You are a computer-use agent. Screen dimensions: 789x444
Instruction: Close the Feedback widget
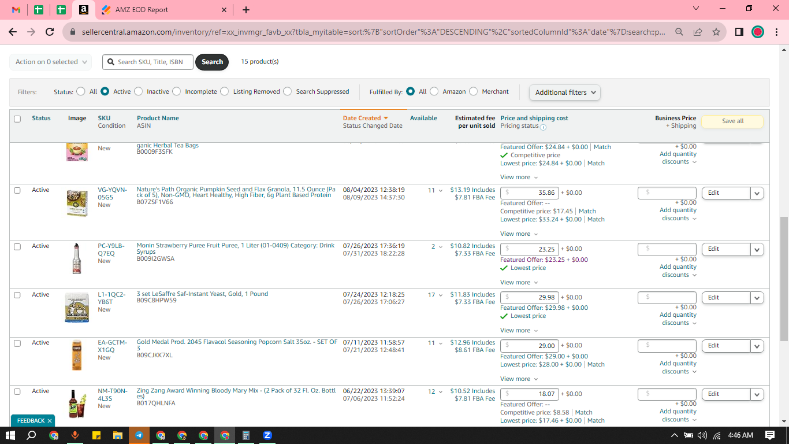tap(50, 421)
